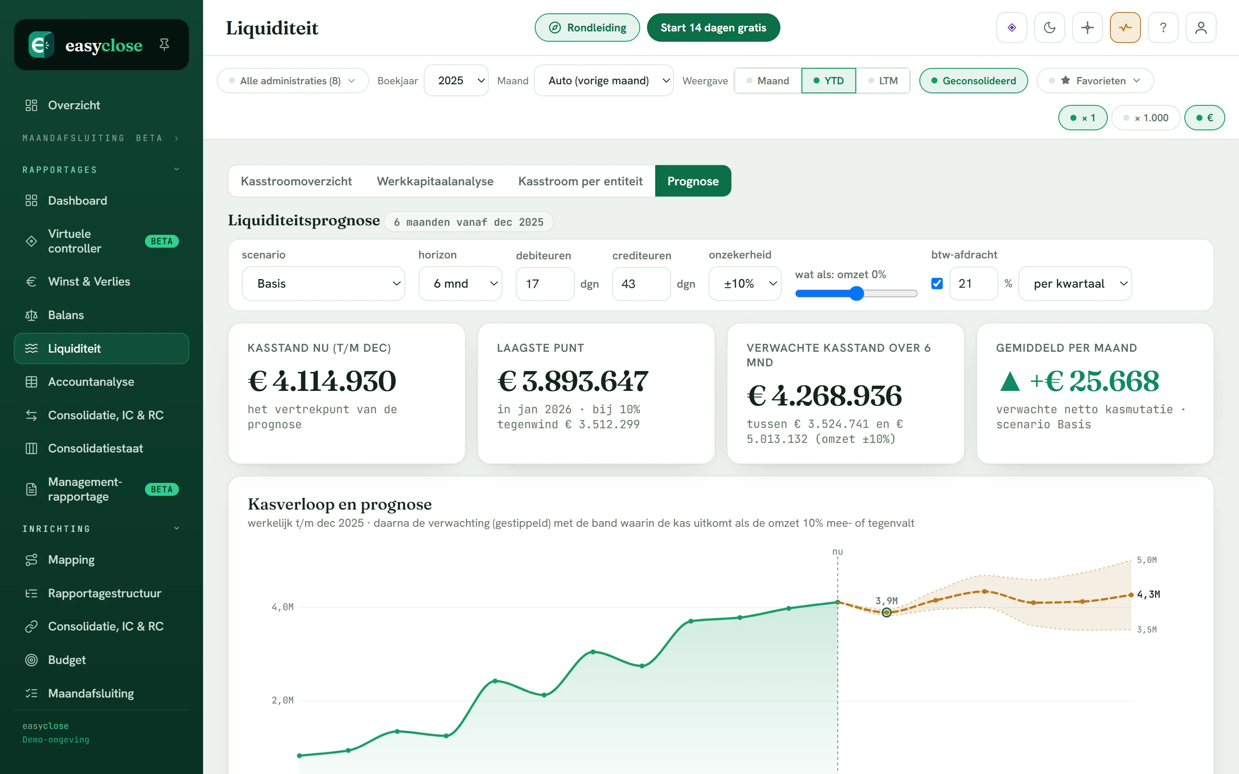Click the Liquiditeit waves icon
Viewport: 1239px width, 774px height.
(x=31, y=349)
